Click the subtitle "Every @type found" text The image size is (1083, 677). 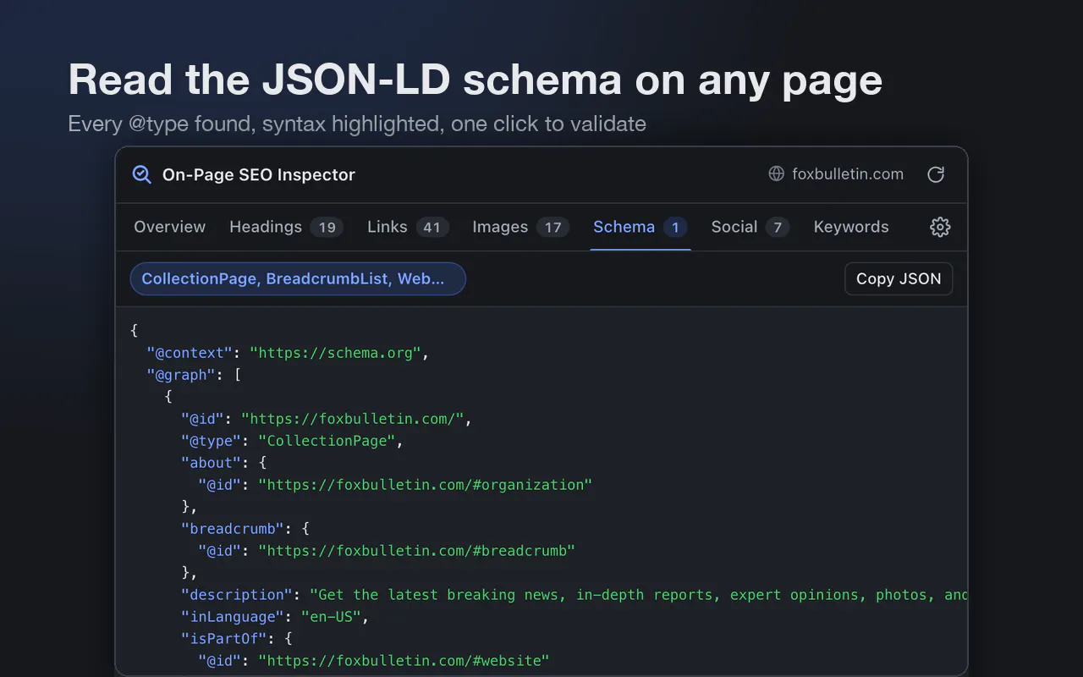tap(357, 124)
